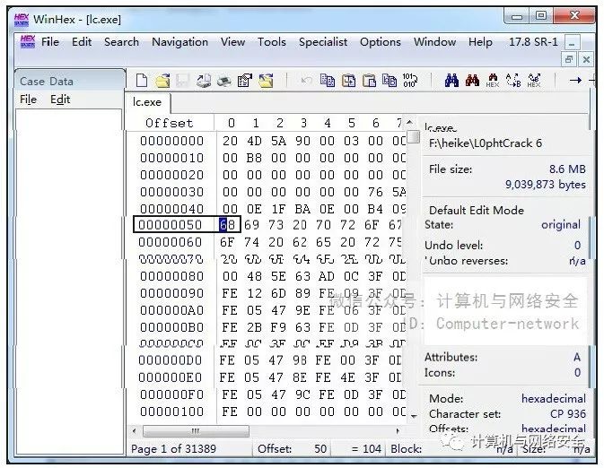Image resolution: width=604 pixels, height=468 pixels.
Task: Click '9,039,873 bytes' file size value
Action: 546,185
